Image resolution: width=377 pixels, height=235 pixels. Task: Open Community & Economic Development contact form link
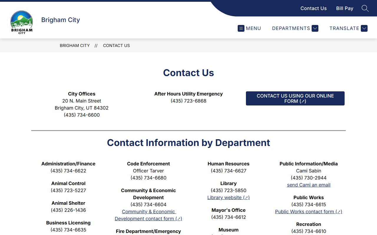click(148, 215)
